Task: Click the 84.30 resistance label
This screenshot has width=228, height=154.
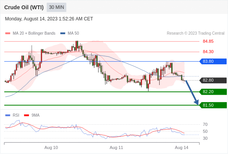Action: [x=208, y=52]
